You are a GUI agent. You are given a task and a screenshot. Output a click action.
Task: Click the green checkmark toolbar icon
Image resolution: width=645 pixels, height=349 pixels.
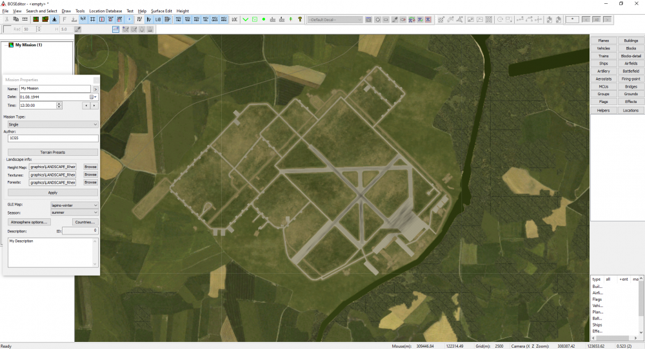coord(246,20)
